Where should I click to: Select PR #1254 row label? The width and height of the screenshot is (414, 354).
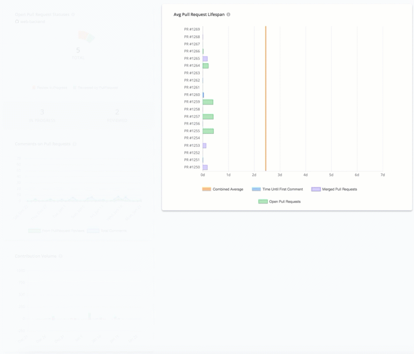[x=192, y=138]
